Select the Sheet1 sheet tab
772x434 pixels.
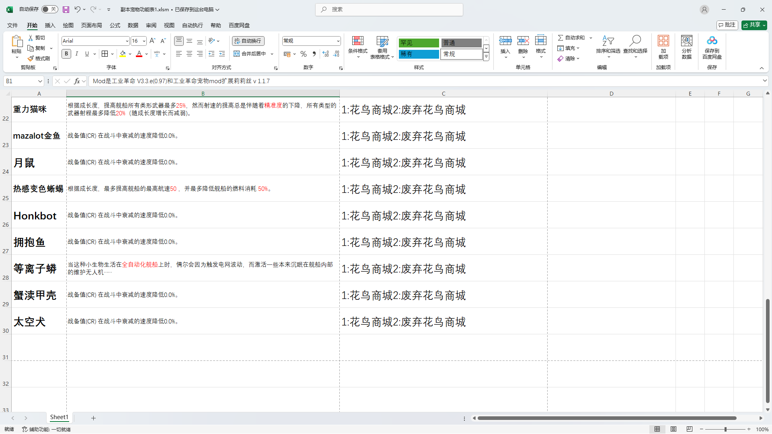coord(59,417)
